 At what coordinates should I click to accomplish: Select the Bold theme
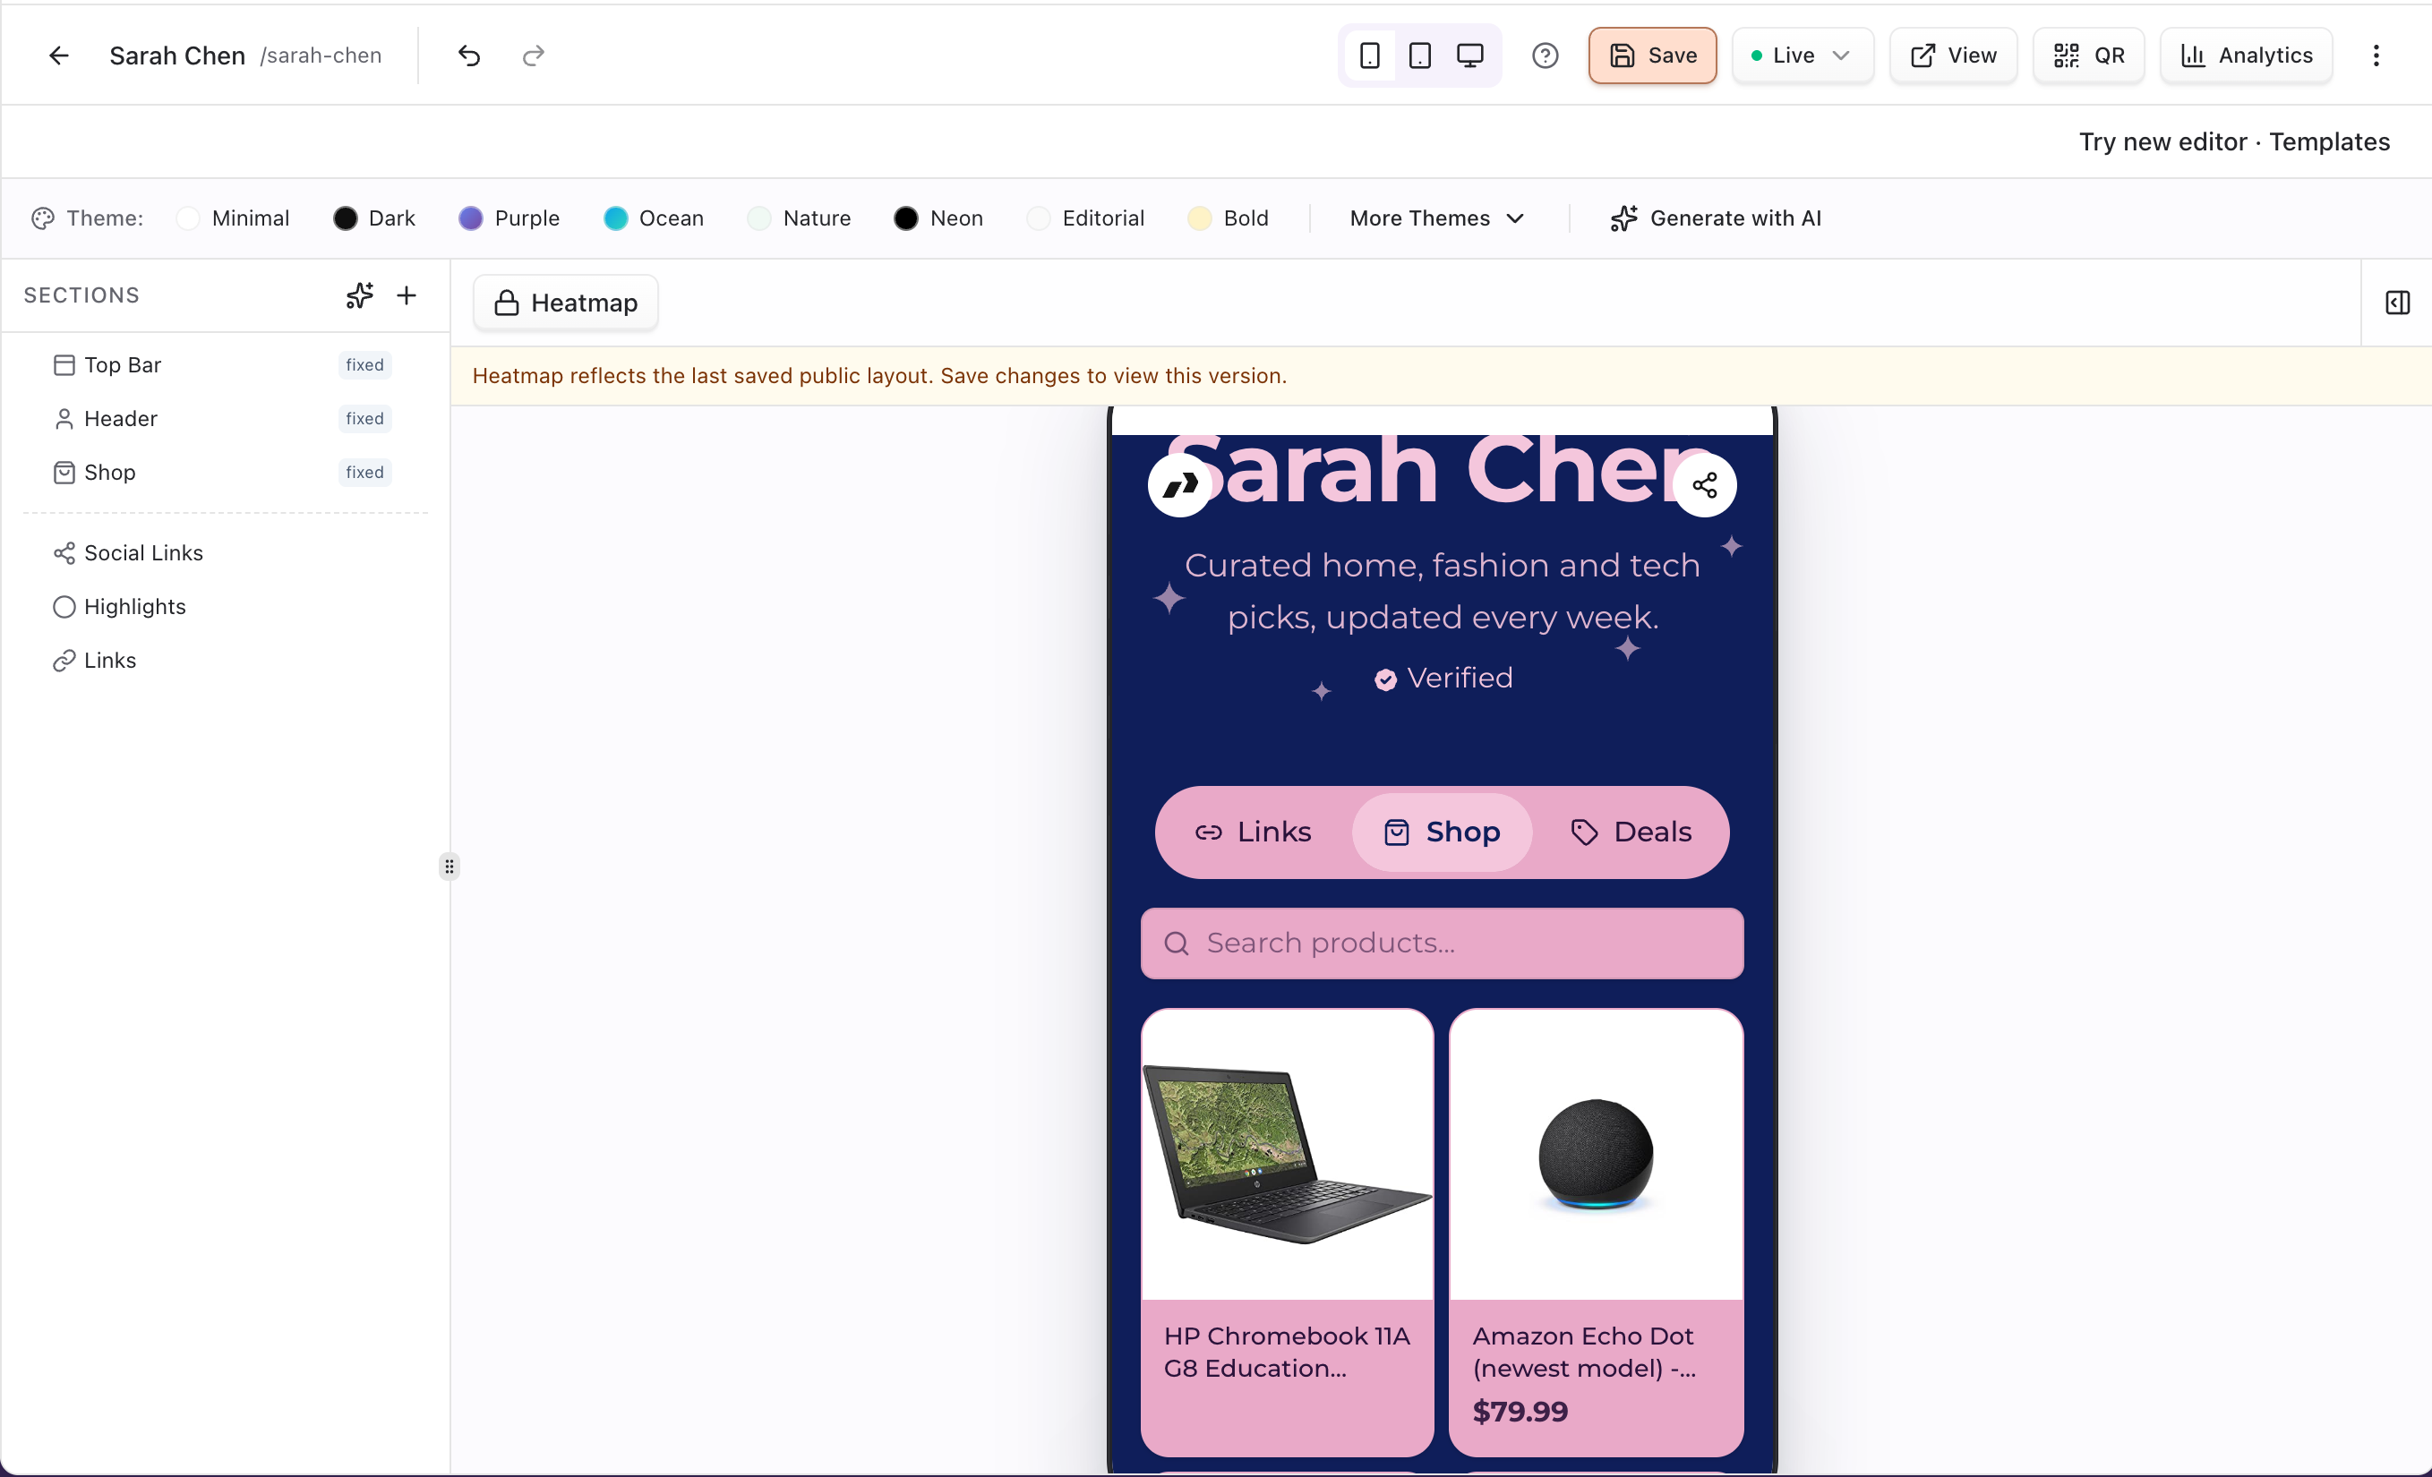point(1229,218)
